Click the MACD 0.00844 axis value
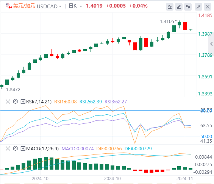This screenshot has height=184, width=214. coord(203,157)
